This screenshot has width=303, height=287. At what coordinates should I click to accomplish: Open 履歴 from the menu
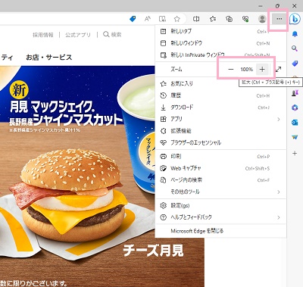[220, 95]
